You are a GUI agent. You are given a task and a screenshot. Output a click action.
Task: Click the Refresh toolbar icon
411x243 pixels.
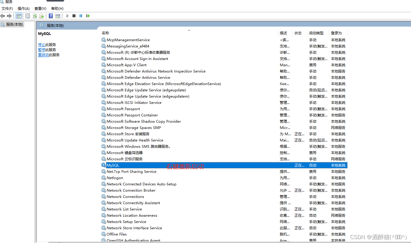pos(35,16)
